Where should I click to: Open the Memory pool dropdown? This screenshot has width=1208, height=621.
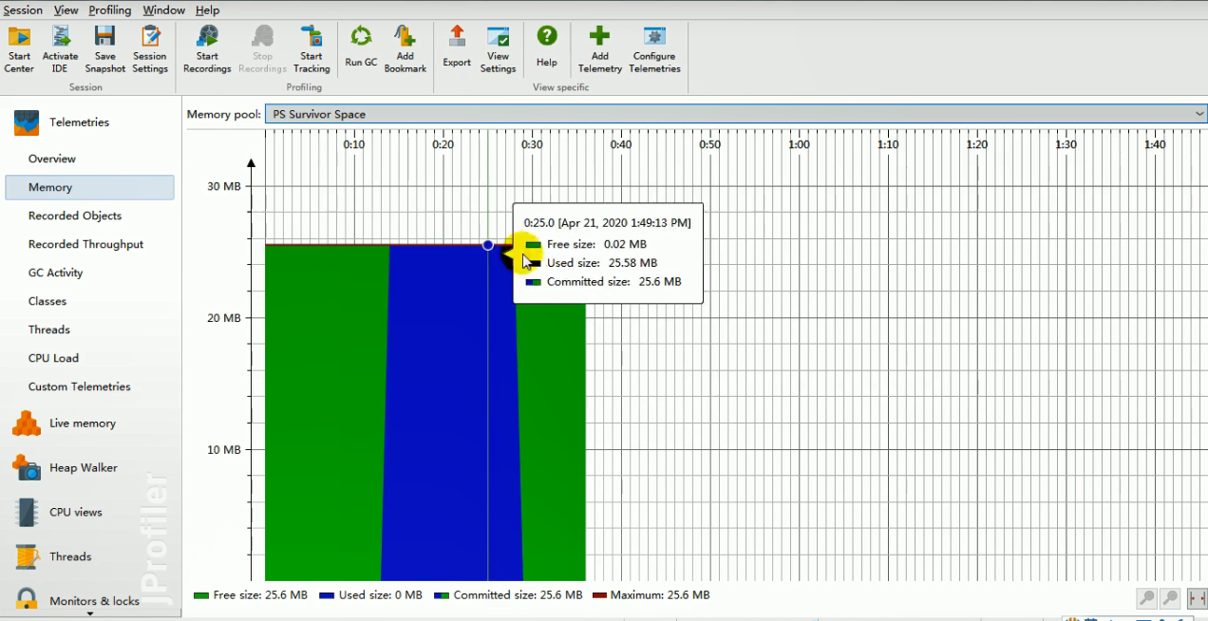click(1199, 112)
